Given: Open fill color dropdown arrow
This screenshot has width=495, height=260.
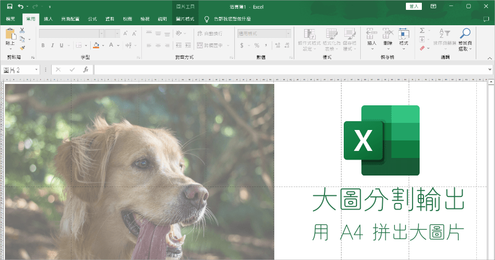Looking at the screenshot, I should [103, 46].
